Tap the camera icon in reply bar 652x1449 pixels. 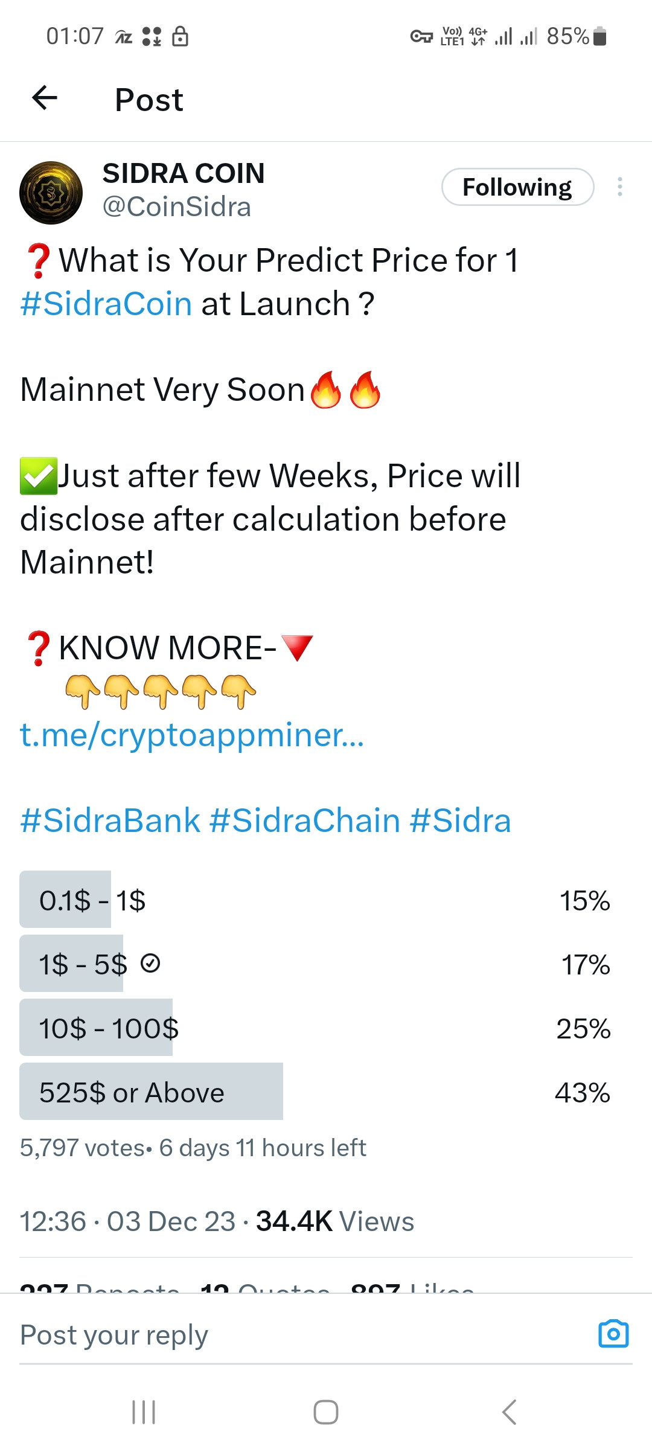[x=613, y=1334]
